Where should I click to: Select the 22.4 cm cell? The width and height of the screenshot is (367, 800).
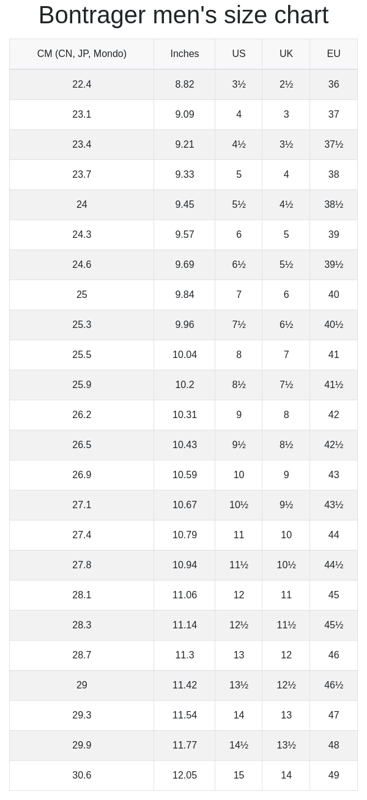click(82, 85)
